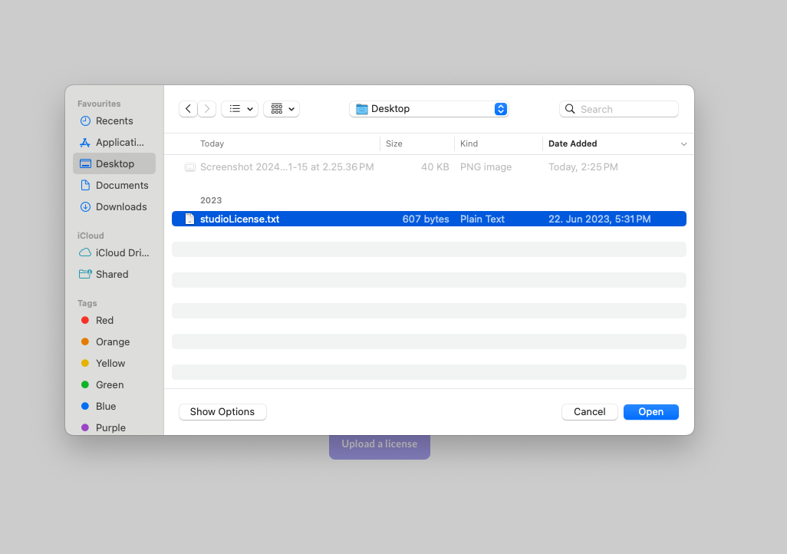The width and height of the screenshot is (787, 554).
Task: Click the back navigation arrow
Action: coord(188,109)
